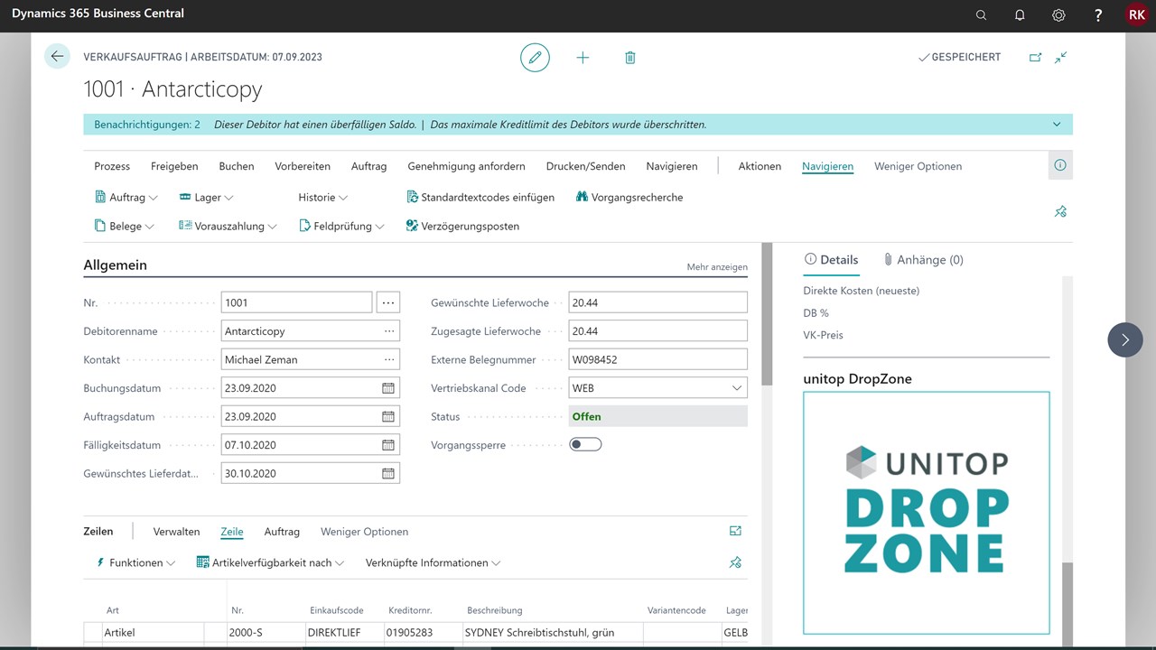This screenshot has width=1156, height=650.
Task: Click the Allgemein section header
Action: tap(115, 265)
